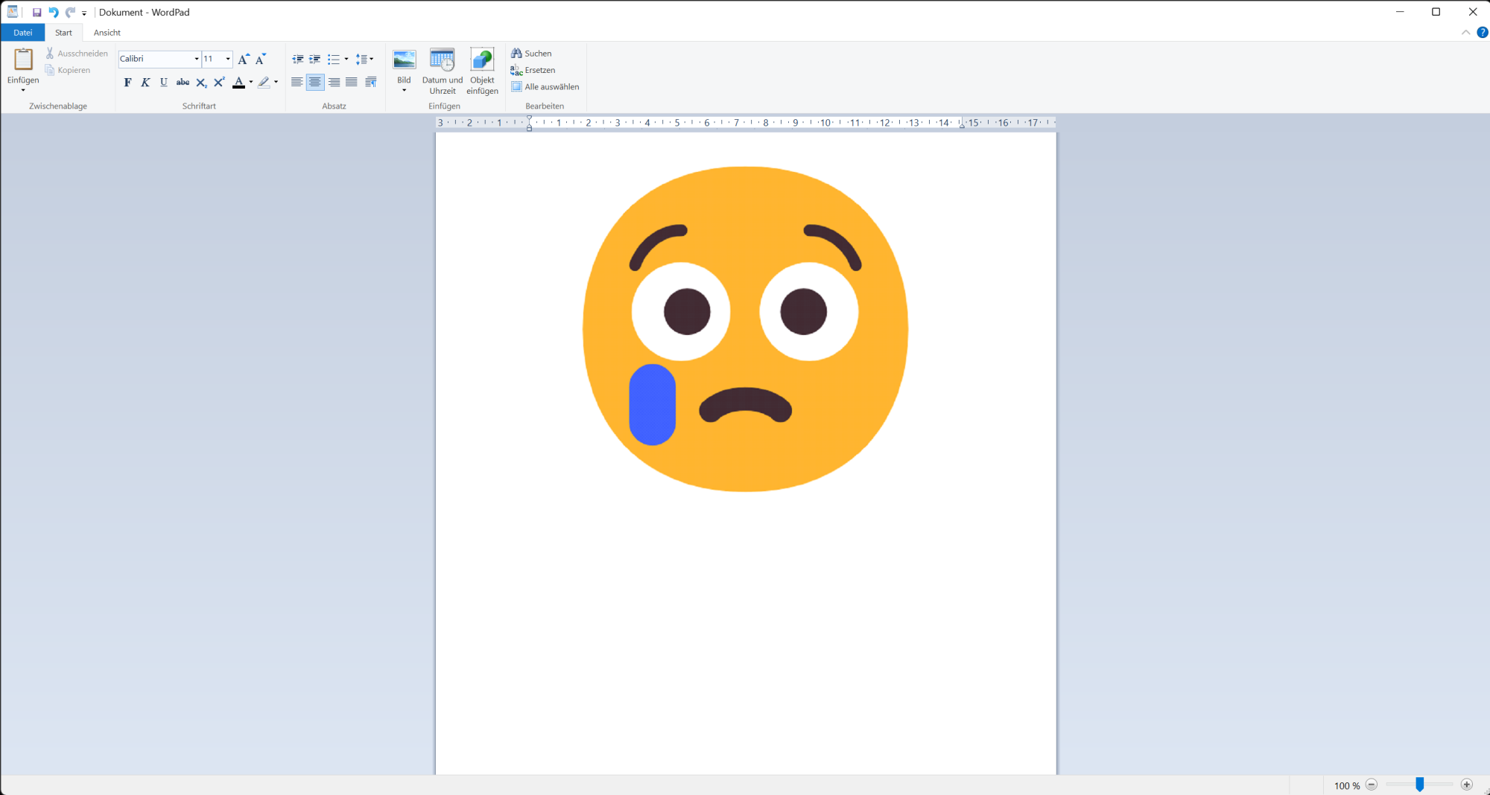Toggle bold formatting (F)
Viewport: 1490px width, 795px height.
click(x=127, y=83)
